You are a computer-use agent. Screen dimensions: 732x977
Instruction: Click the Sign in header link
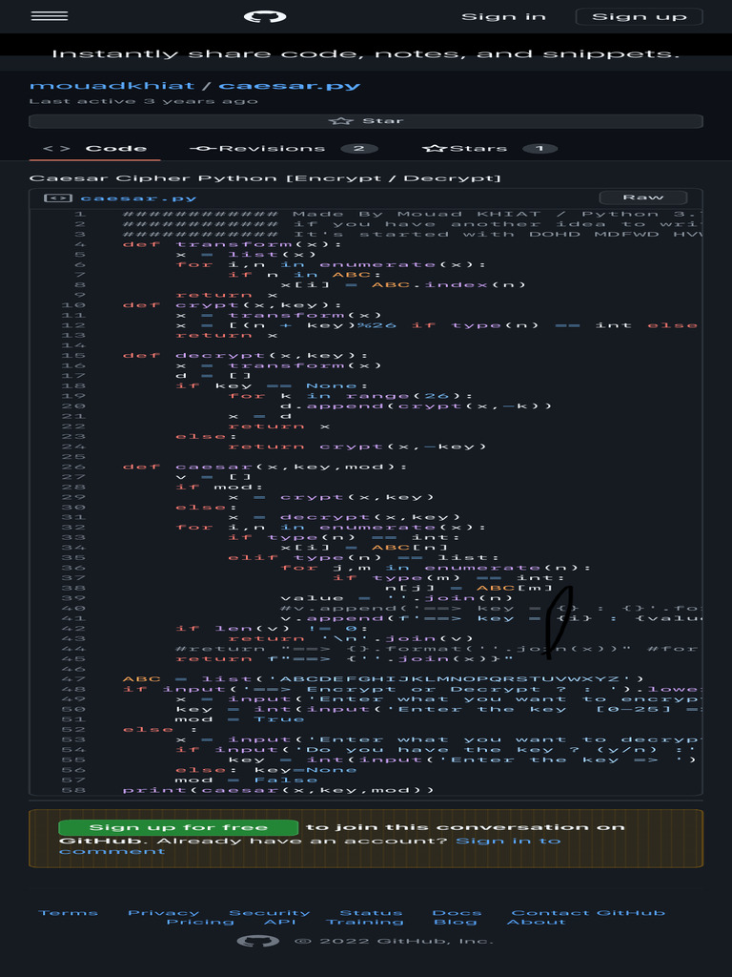pos(503,16)
